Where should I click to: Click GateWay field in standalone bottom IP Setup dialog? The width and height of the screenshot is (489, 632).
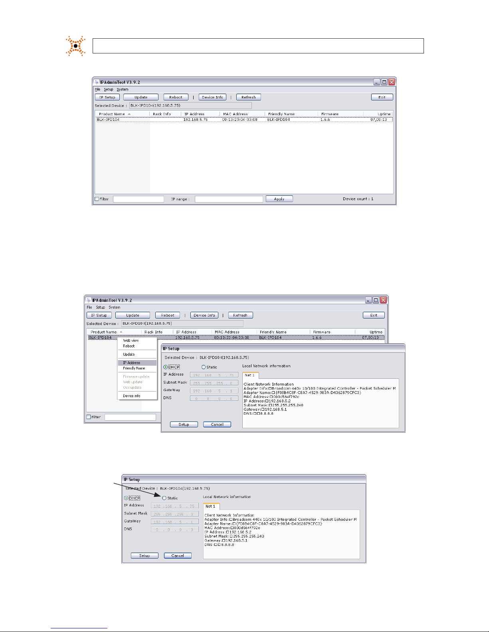point(175,522)
